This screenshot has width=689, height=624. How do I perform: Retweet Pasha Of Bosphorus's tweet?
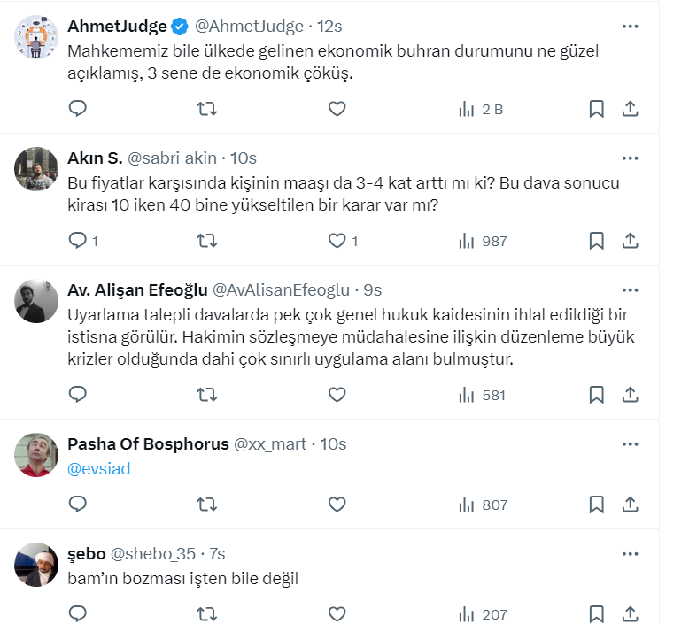pos(206,505)
